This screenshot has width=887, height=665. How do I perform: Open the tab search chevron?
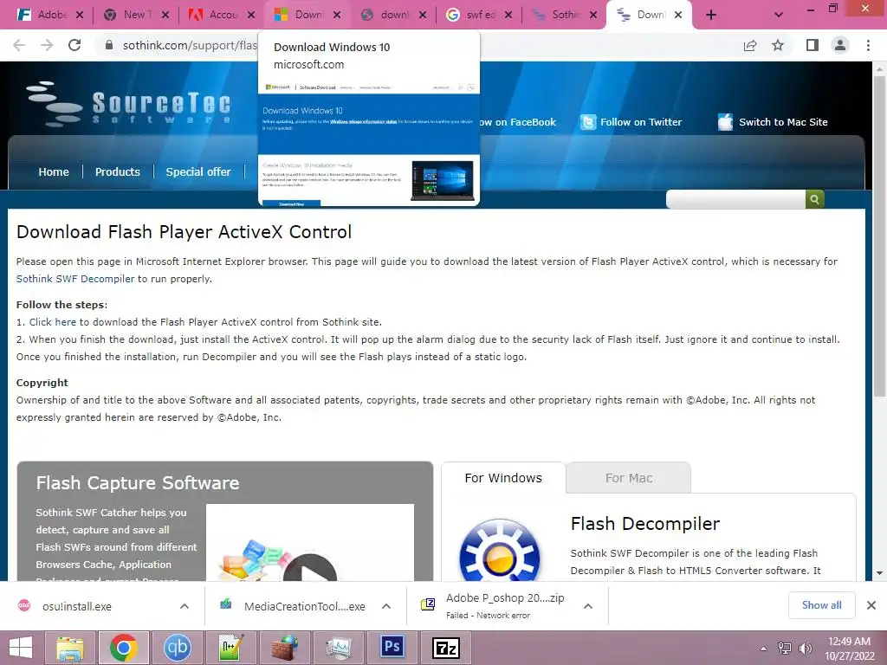pos(779,15)
